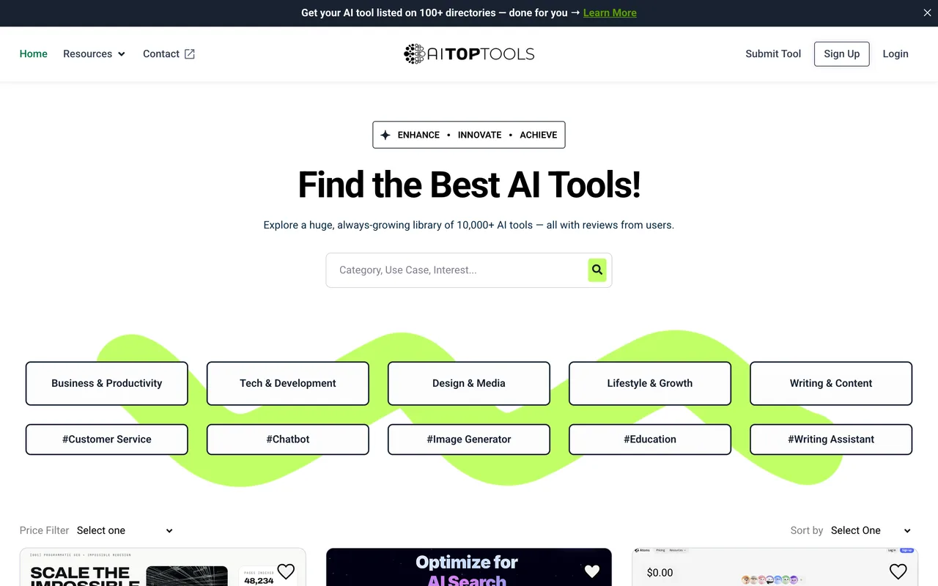Open the Contact link
Screen dimensions: 938x586
pyautogui.click(x=161, y=53)
